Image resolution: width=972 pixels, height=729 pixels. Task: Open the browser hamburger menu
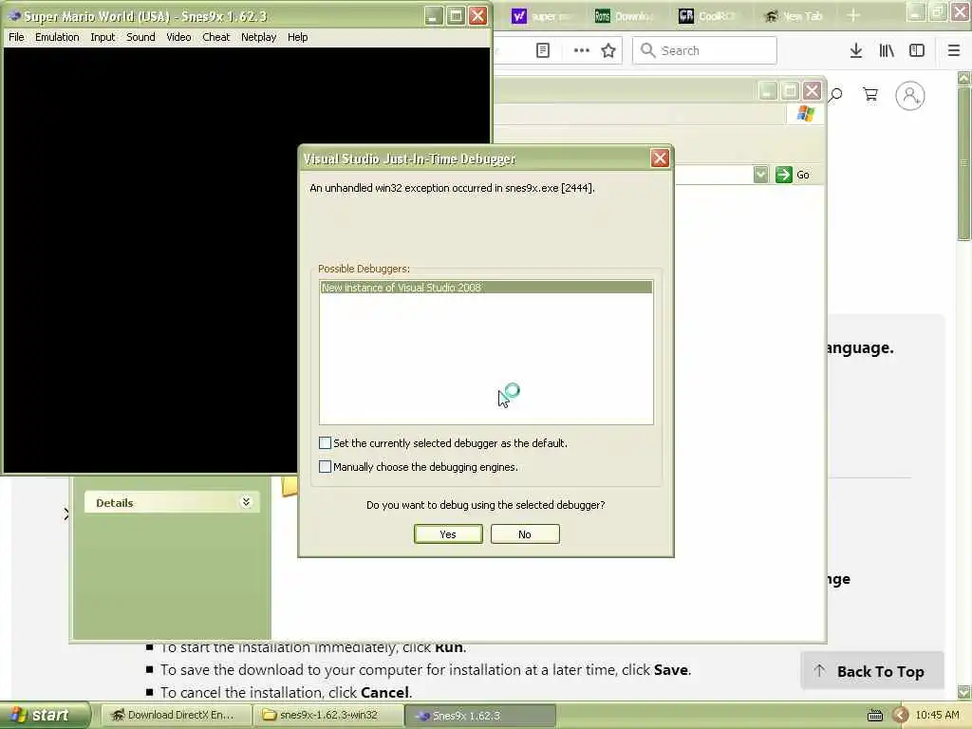[954, 50]
